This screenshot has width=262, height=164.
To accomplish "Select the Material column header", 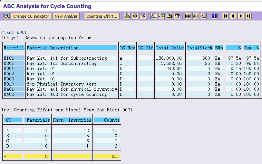I will point(14,48).
